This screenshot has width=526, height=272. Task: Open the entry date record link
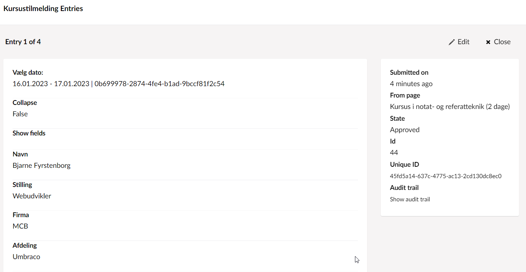point(119,84)
